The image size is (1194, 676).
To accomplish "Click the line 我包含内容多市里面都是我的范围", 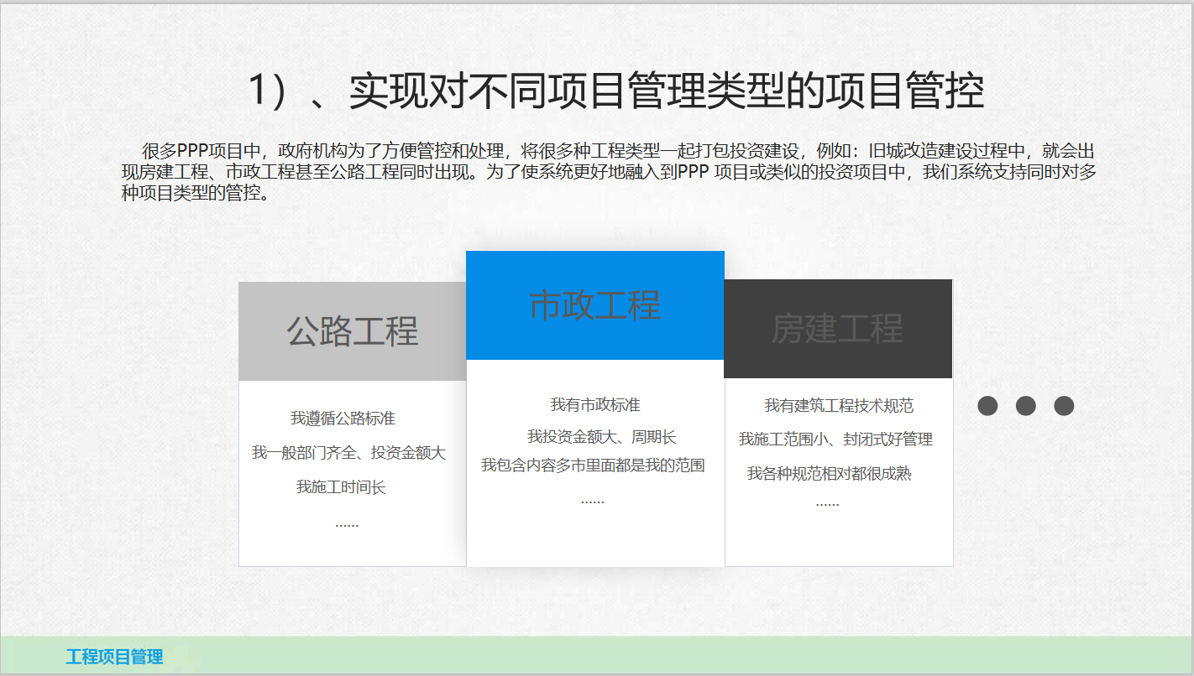I will coord(593,465).
